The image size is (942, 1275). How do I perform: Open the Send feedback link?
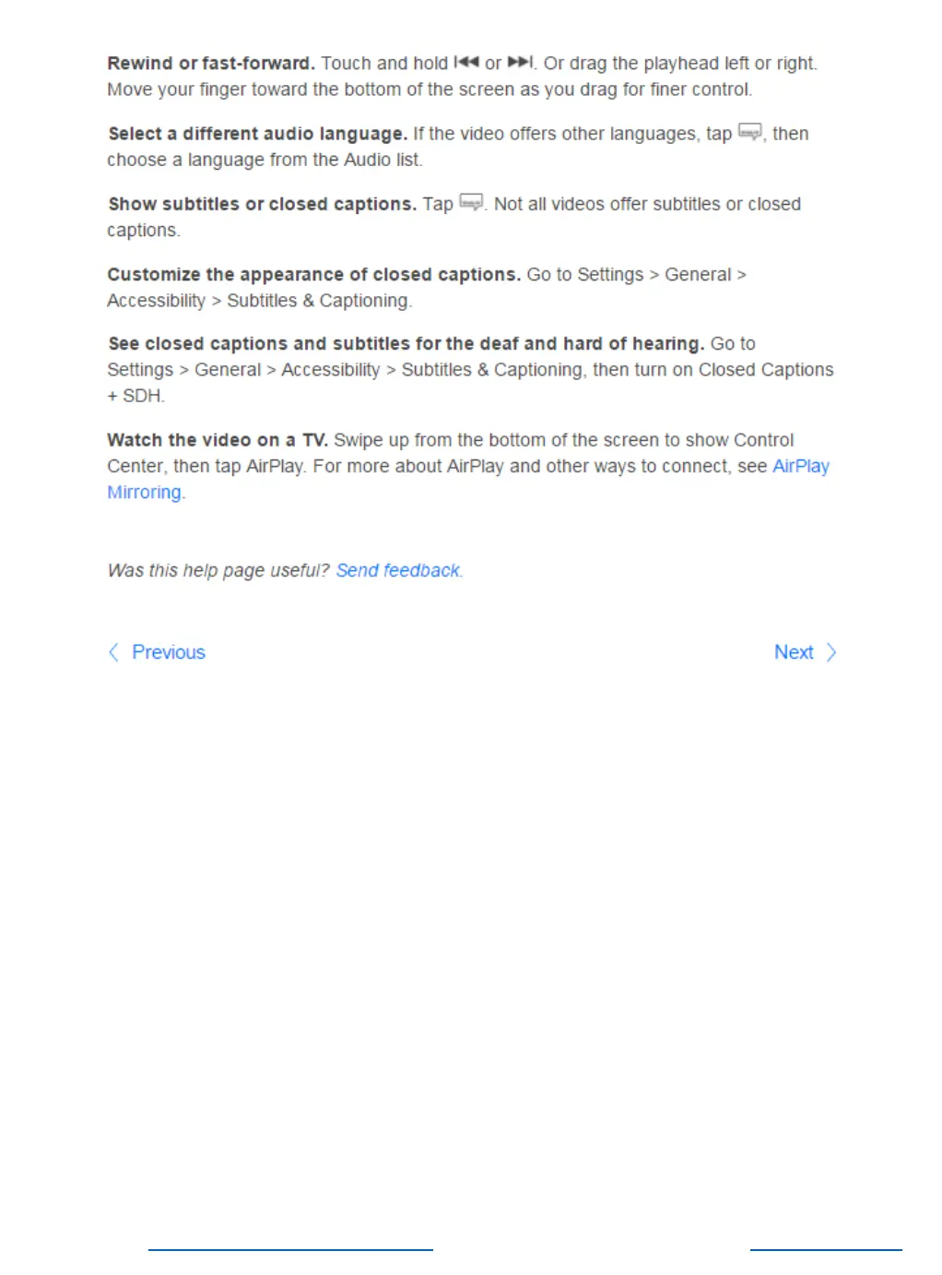click(398, 570)
